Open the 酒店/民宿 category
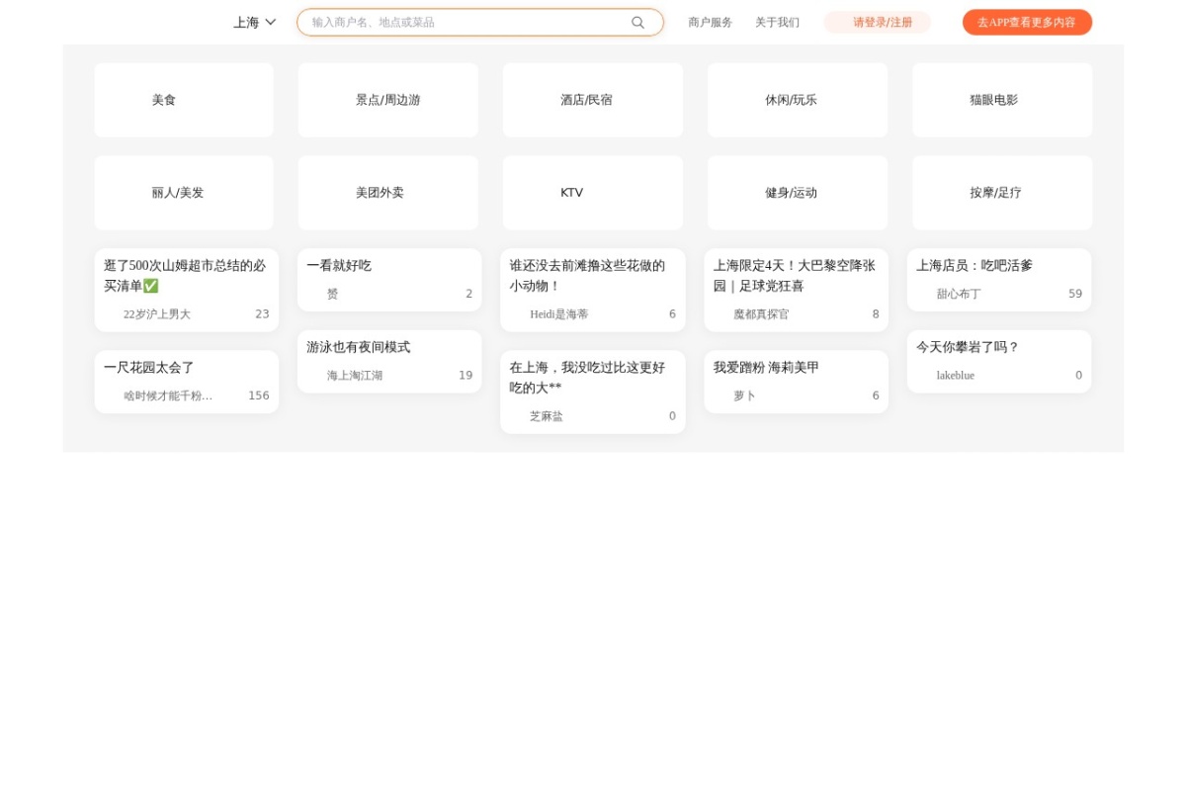This screenshot has width=1186, height=791. 593,100
